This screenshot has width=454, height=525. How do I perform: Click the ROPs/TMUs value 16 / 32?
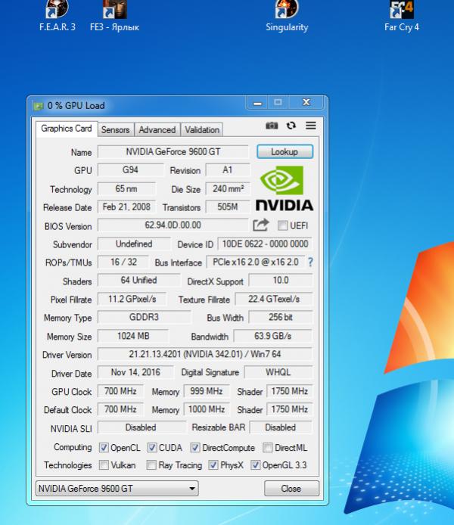pyautogui.click(x=123, y=262)
